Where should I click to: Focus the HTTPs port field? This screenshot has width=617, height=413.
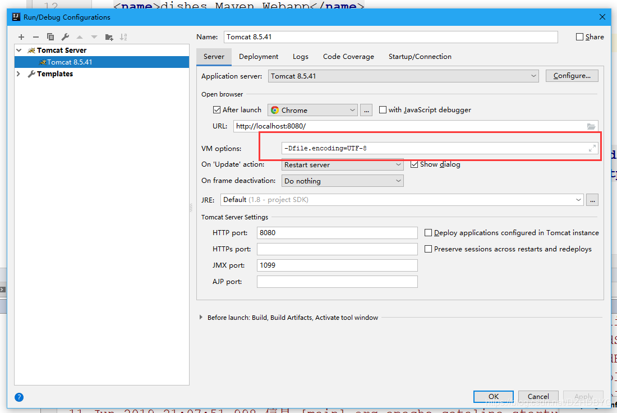pos(337,249)
